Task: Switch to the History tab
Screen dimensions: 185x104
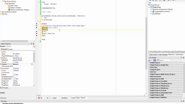Action: click(x=83, y=98)
